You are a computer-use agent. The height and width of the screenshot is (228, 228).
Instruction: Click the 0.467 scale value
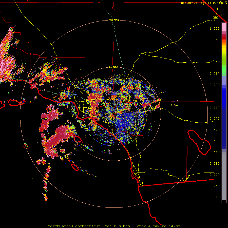pos(215,141)
